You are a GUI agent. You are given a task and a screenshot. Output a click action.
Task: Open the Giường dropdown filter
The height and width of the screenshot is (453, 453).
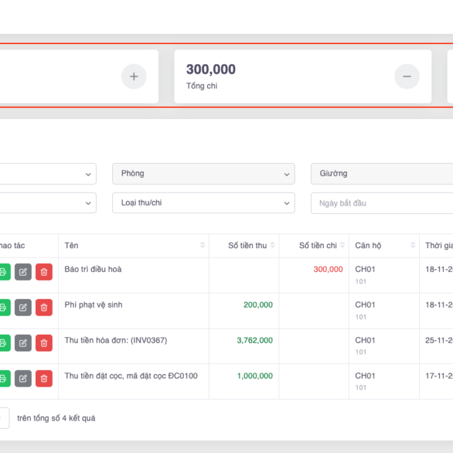[x=382, y=174]
